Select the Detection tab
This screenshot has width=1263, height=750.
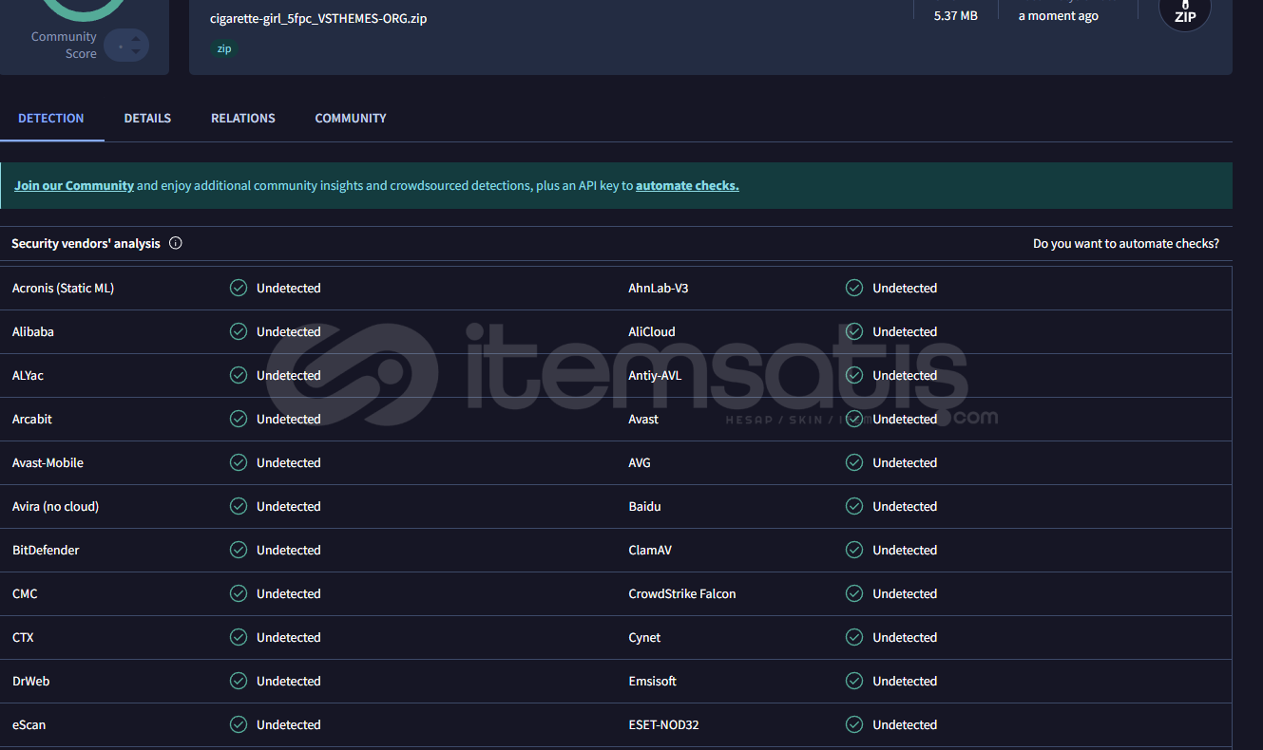point(51,119)
